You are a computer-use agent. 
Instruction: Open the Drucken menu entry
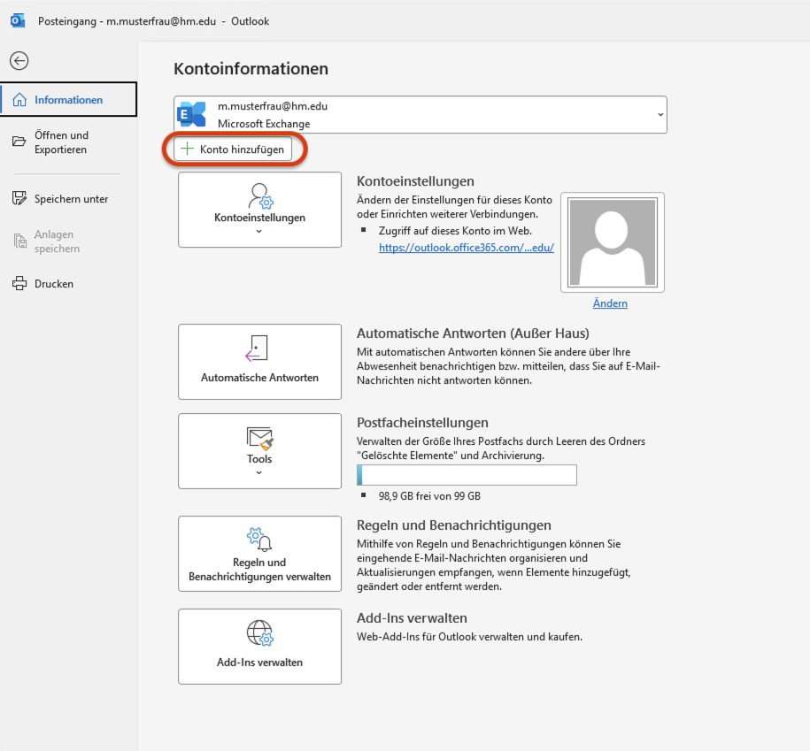pyautogui.click(x=69, y=283)
